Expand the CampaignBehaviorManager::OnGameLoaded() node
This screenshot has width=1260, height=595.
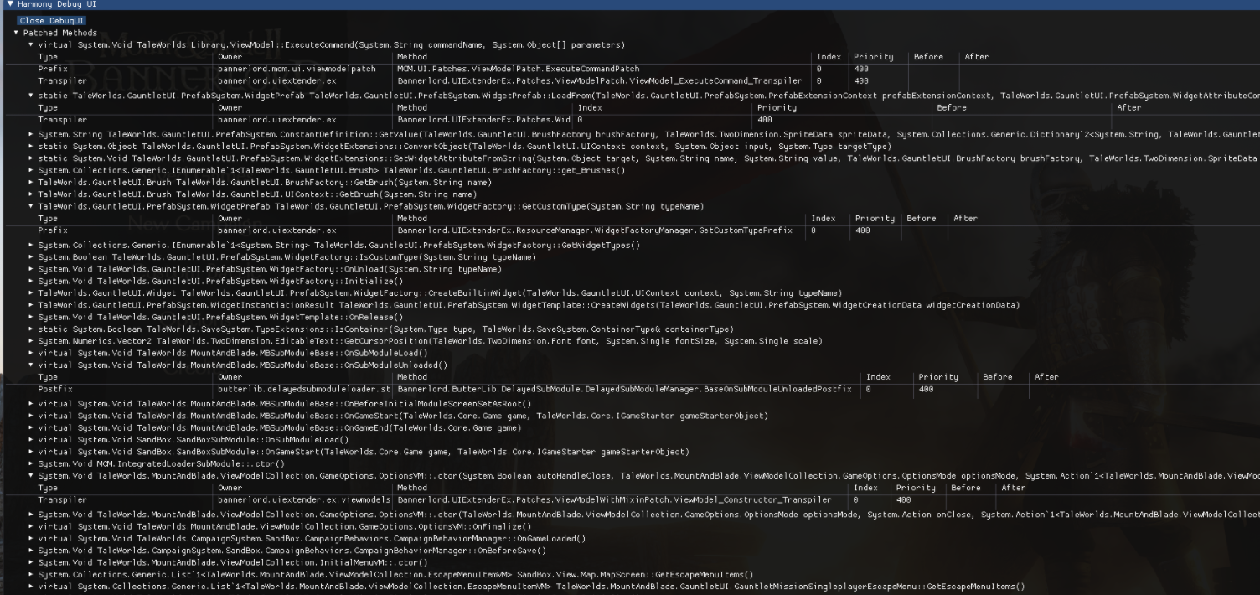[x=31, y=539]
